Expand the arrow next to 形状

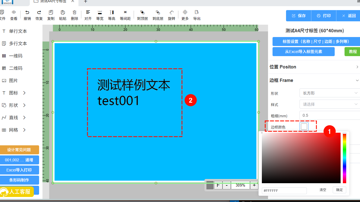coord(24,105)
